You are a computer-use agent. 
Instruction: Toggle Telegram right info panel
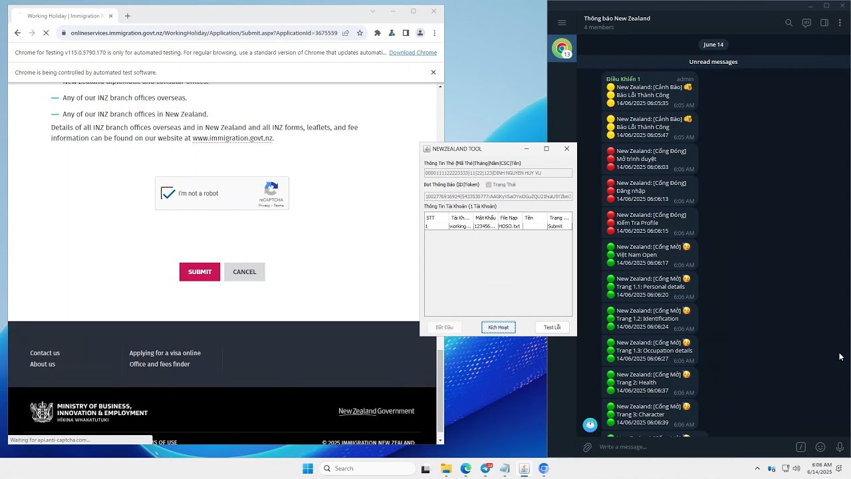824,23
